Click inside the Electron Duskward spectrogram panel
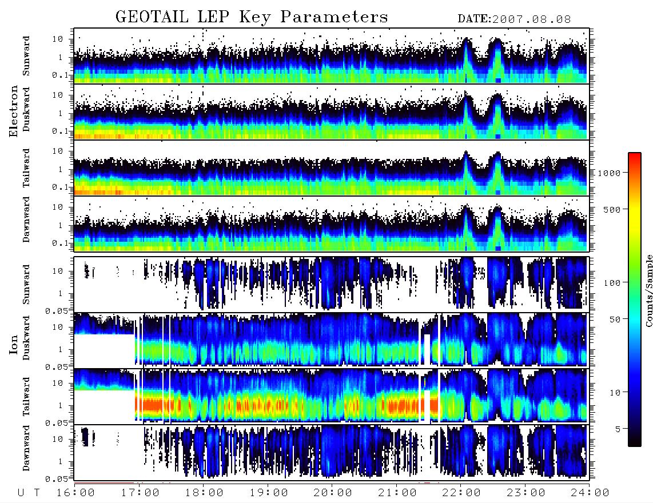Screen dimensions: 653x503 click(x=332, y=111)
